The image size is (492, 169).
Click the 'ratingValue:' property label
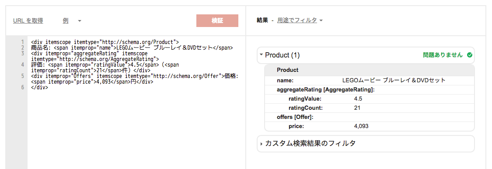305,99
